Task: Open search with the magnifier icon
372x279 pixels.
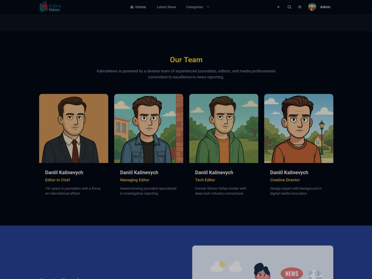Action: point(289,7)
